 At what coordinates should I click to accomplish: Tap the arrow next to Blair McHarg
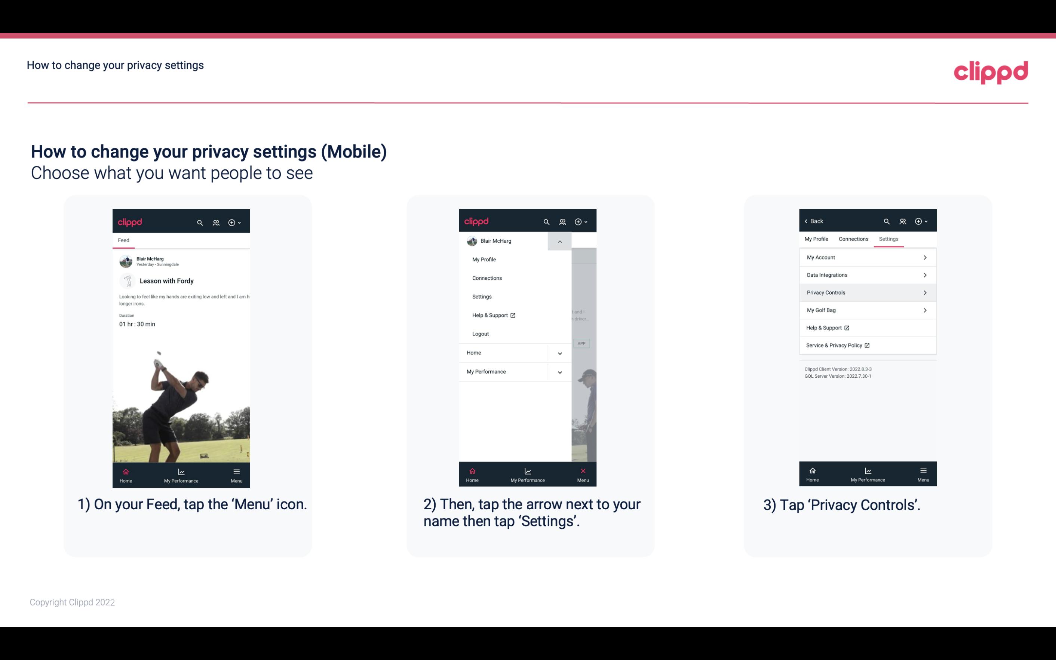click(561, 241)
